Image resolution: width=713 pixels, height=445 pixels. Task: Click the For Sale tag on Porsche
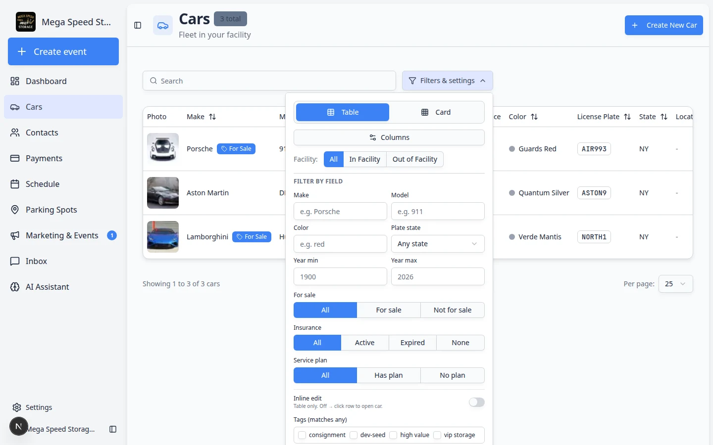click(x=236, y=149)
